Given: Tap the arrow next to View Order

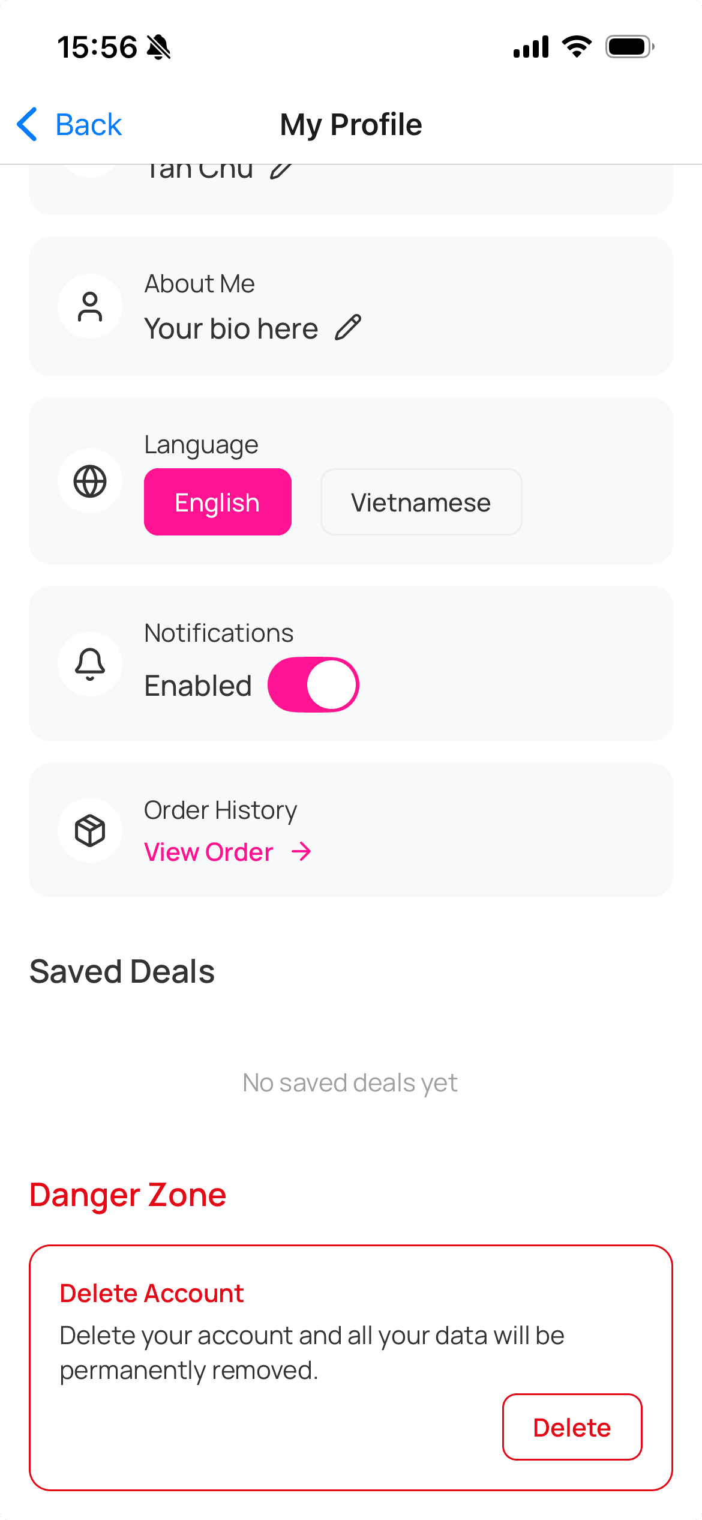Looking at the screenshot, I should coord(301,851).
